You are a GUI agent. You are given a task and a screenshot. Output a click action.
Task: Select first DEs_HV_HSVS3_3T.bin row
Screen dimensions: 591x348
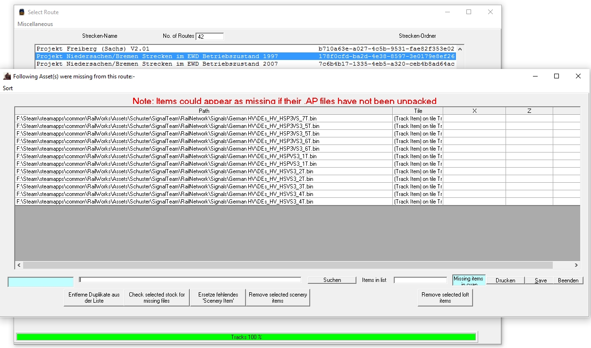(203, 187)
